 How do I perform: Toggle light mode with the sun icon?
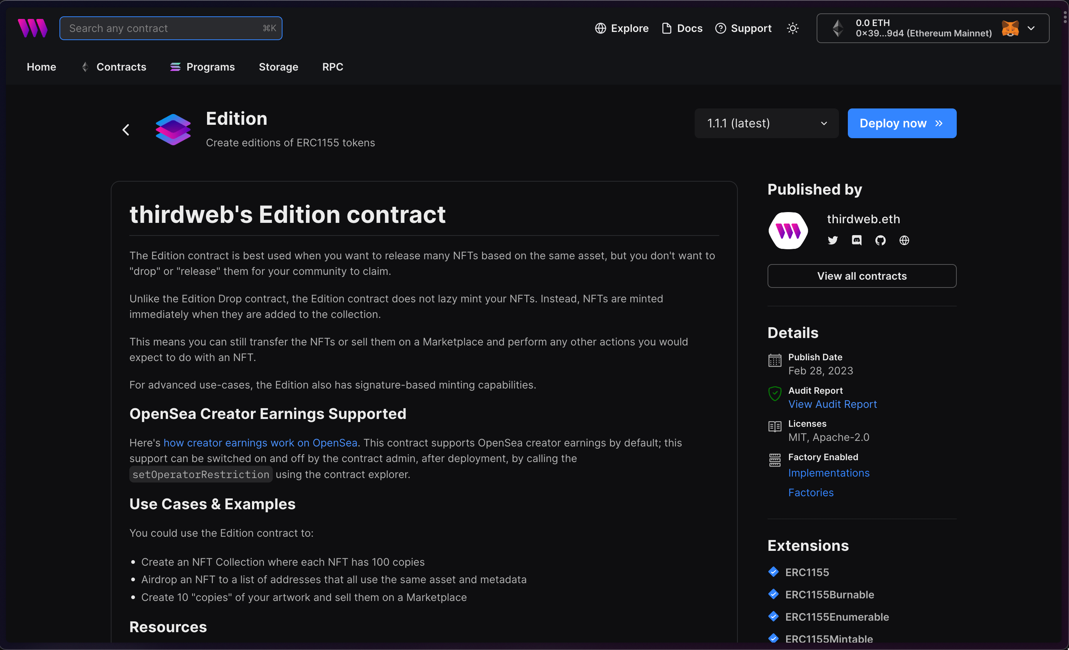pos(792,28)
